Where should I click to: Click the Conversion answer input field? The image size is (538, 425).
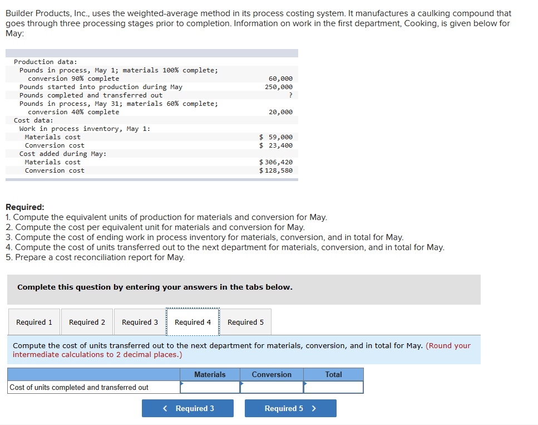[x=272, y=387]
